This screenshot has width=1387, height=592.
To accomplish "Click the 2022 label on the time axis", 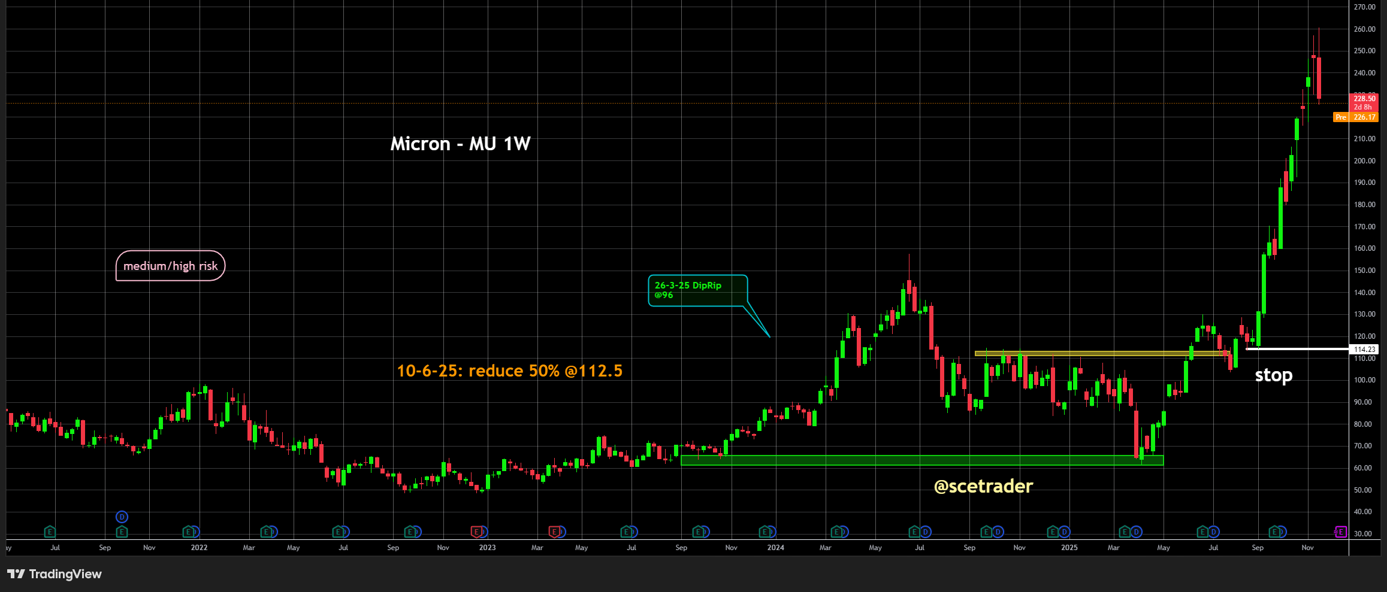I will (x=199, y=548).
